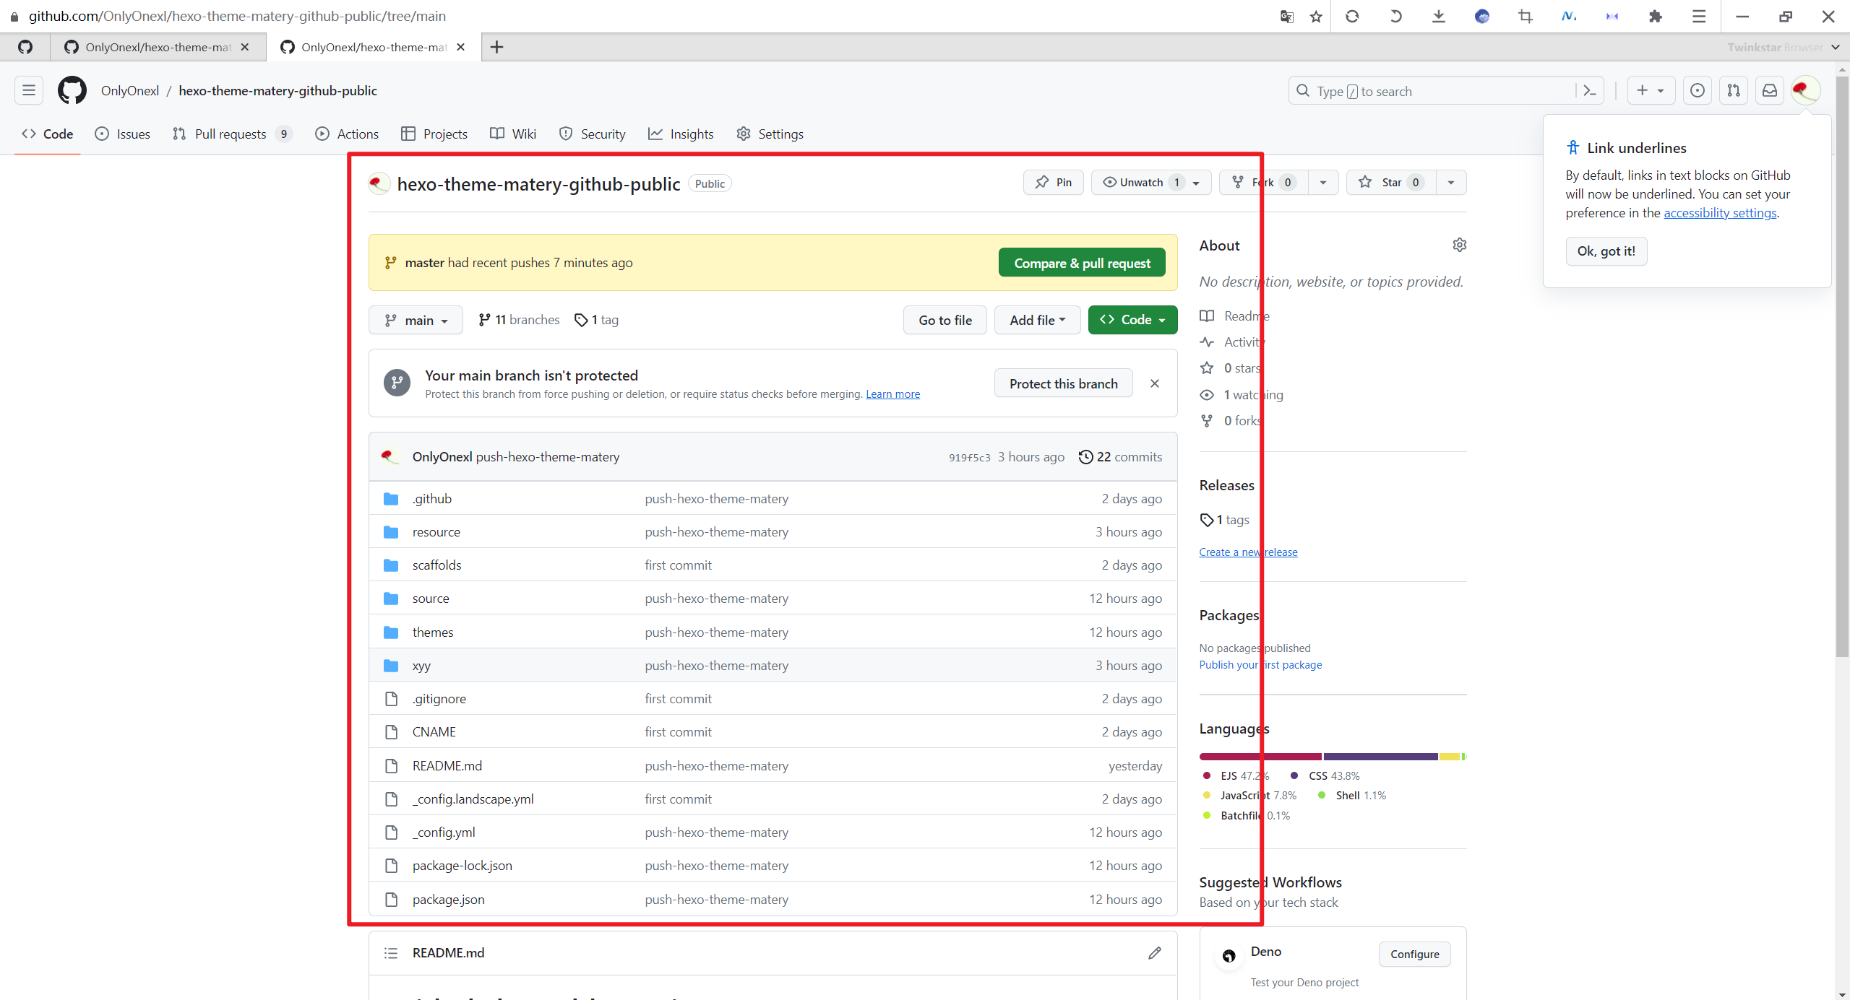Open the user avatar menu in the header
1850x1000 pixels.
[1806, 90]
